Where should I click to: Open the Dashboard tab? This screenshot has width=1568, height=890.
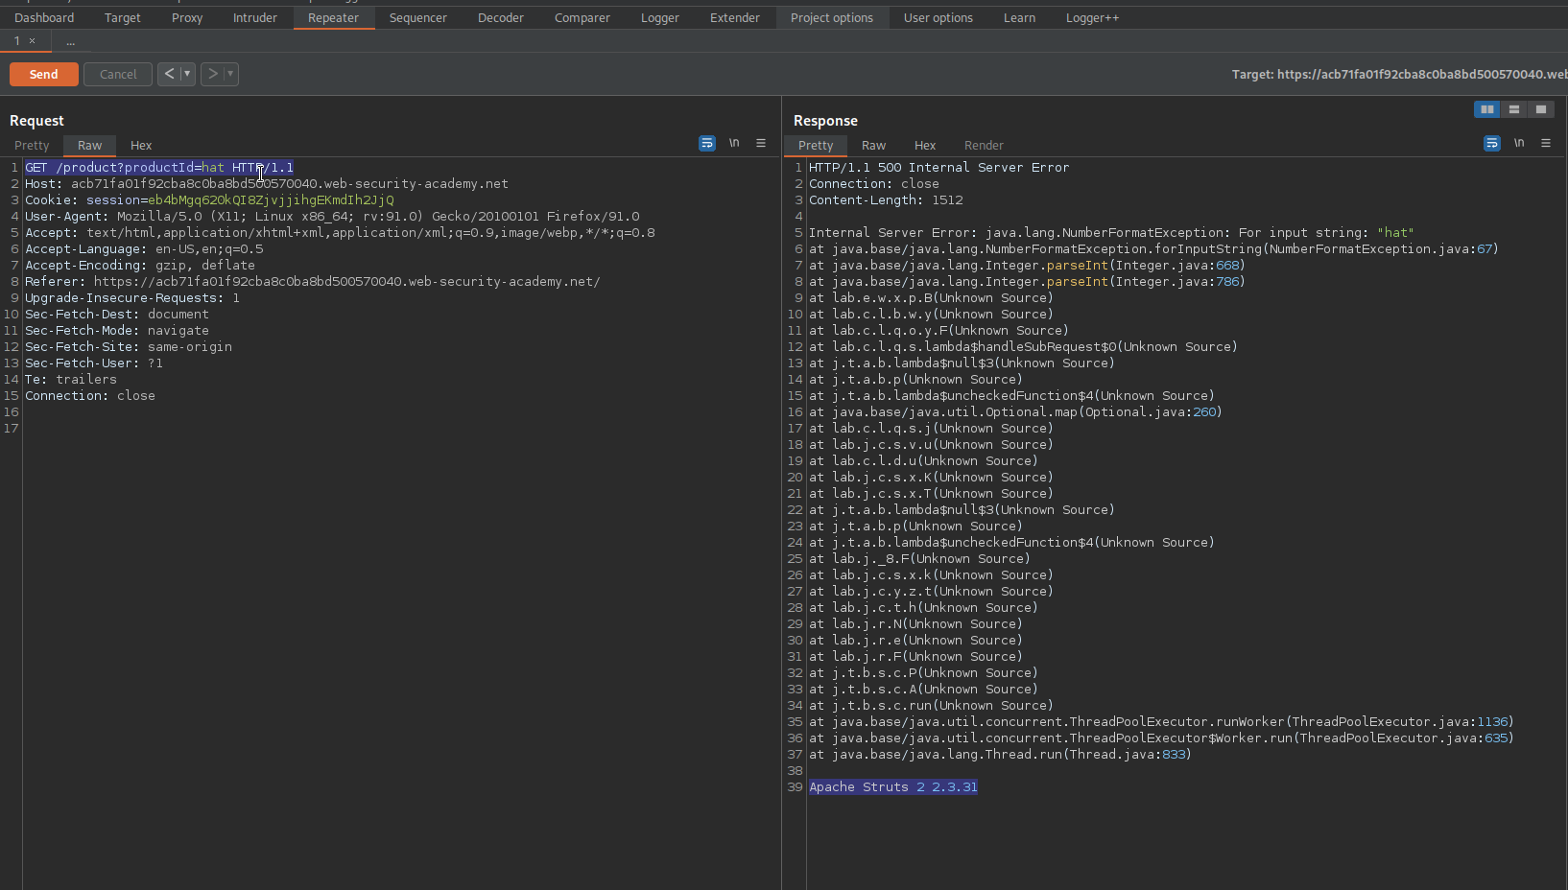click(x=44, y=17)
